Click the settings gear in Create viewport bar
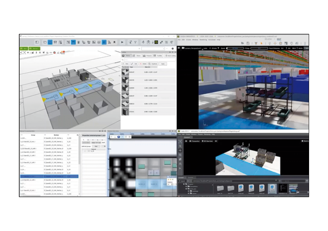 point(186,141)
